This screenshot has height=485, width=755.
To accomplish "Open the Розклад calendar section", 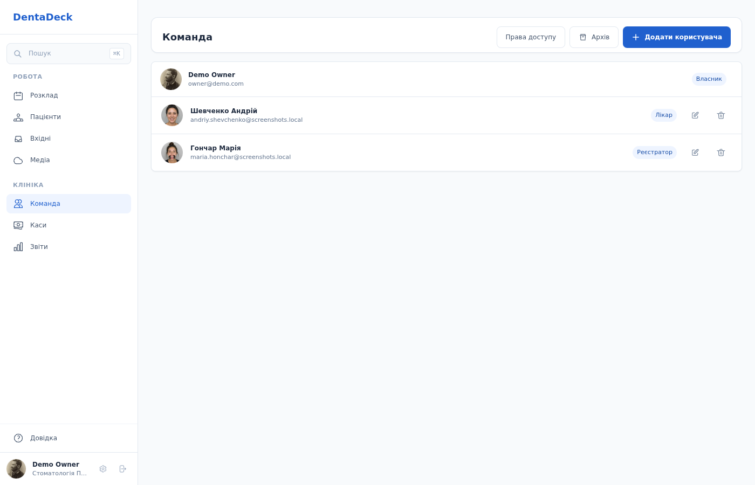I will (x=68, y=95).
